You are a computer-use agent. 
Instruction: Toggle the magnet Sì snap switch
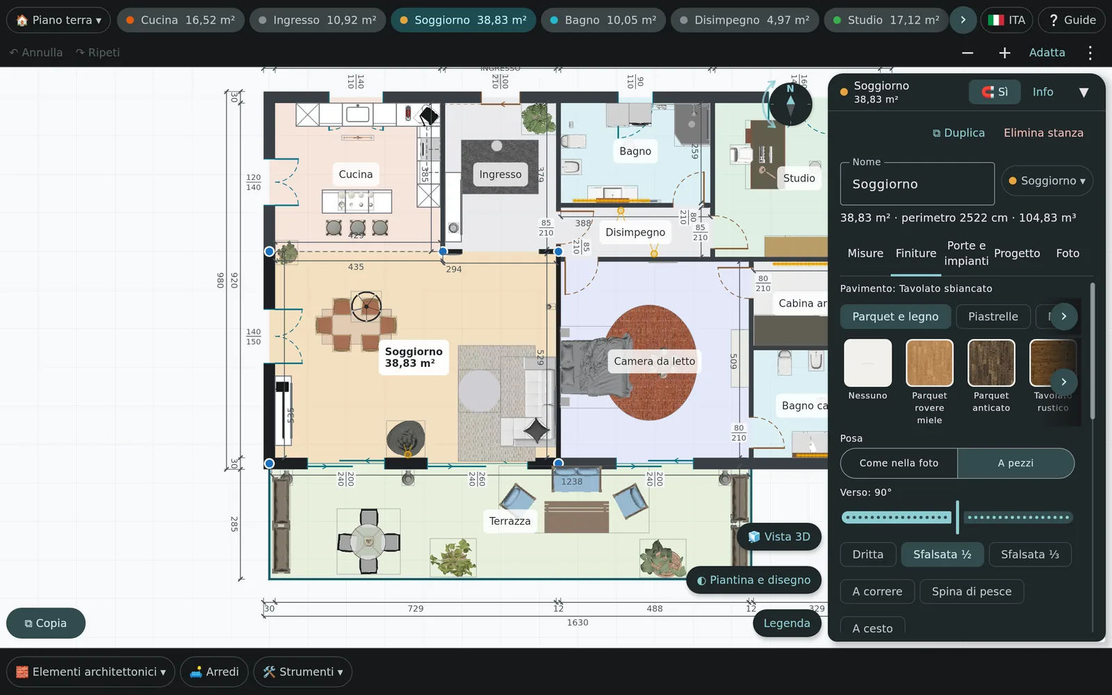click(995, 92)
